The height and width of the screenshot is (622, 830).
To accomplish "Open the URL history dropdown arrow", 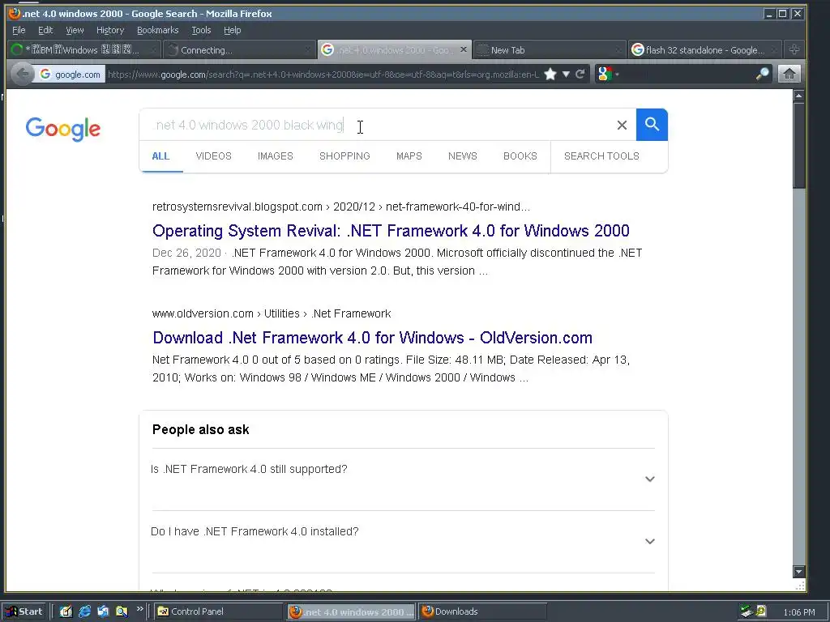I will click(x=566, y=74).
